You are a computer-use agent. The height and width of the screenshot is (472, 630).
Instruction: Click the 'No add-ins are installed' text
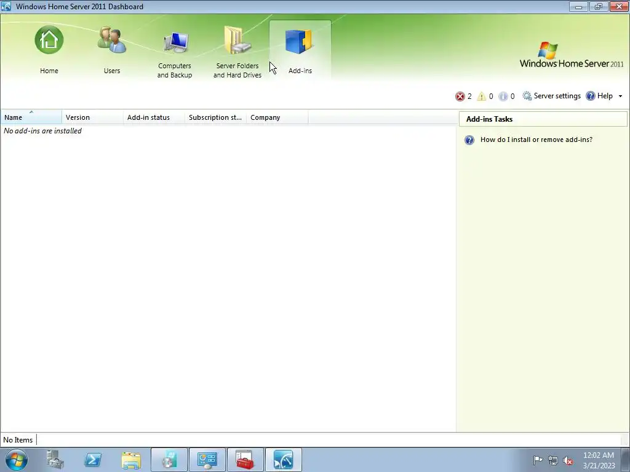coord(42,131)
